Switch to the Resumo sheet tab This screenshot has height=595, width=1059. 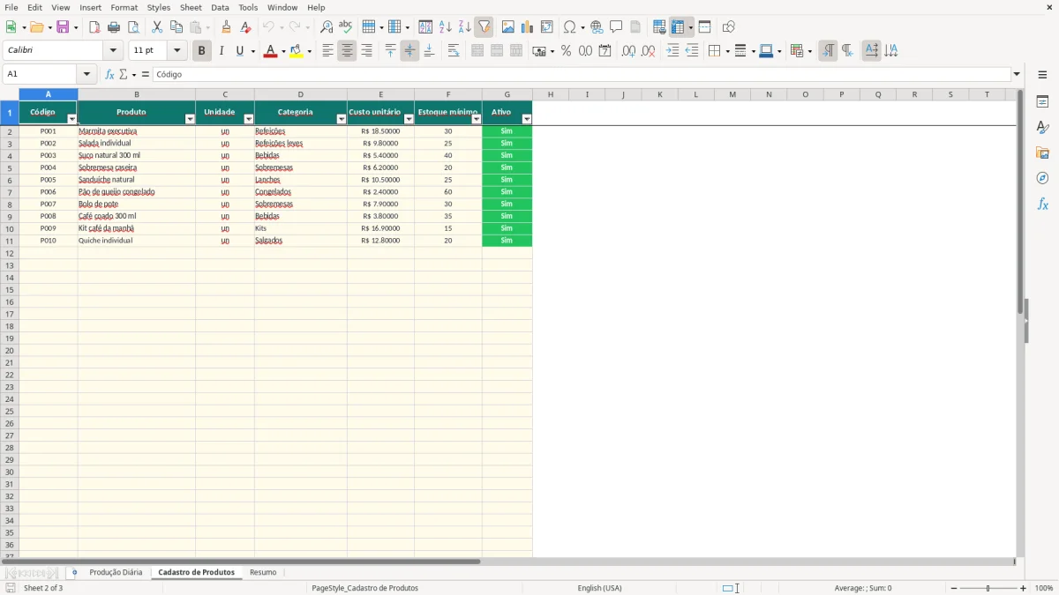263,573
